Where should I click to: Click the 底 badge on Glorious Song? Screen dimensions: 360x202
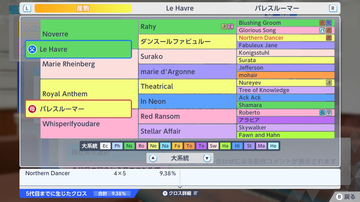pos(329,30)
